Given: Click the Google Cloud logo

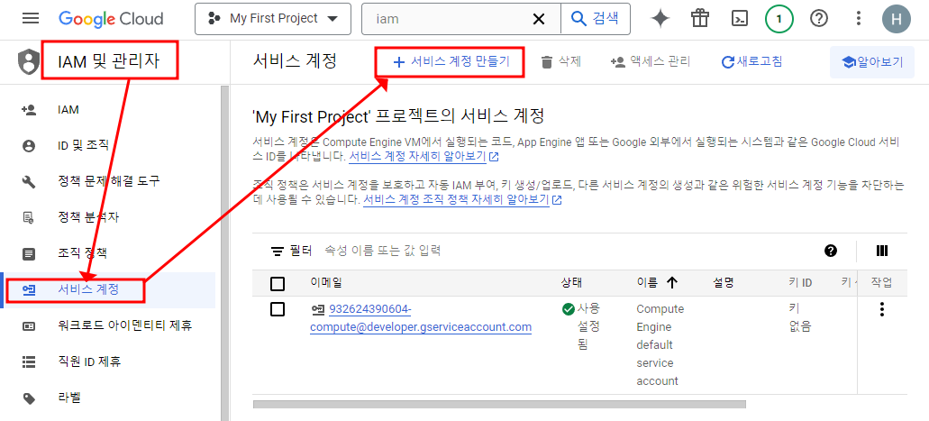Looking at the screenshot, I should click(x=111, y=18).
